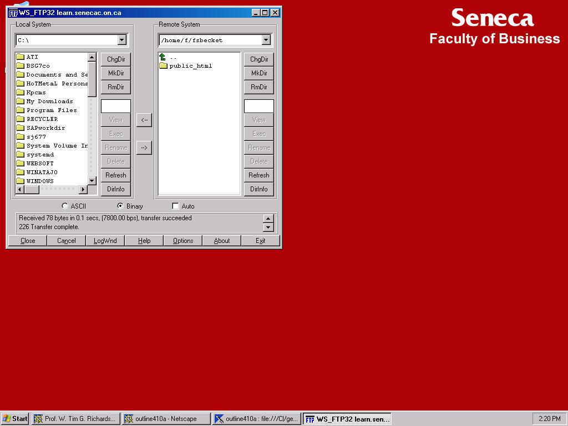The image size is (568, 426).
Task: Refresh the local system file list
Action: click(x=116, y=175)
